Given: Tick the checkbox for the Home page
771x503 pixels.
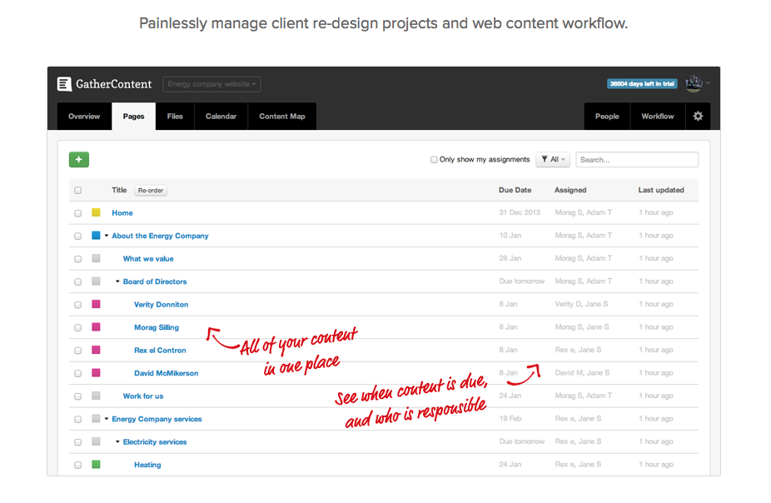Looking at the screenshot, I should (x=78, y=213).
